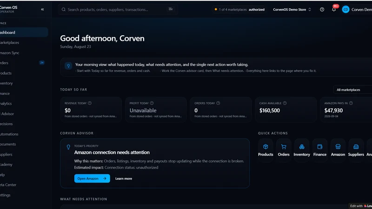Image resolution: width=372 pixels, height=209 pixels.
Task: Click Amazon connection needs attention heading
Action: coord(112,152)
